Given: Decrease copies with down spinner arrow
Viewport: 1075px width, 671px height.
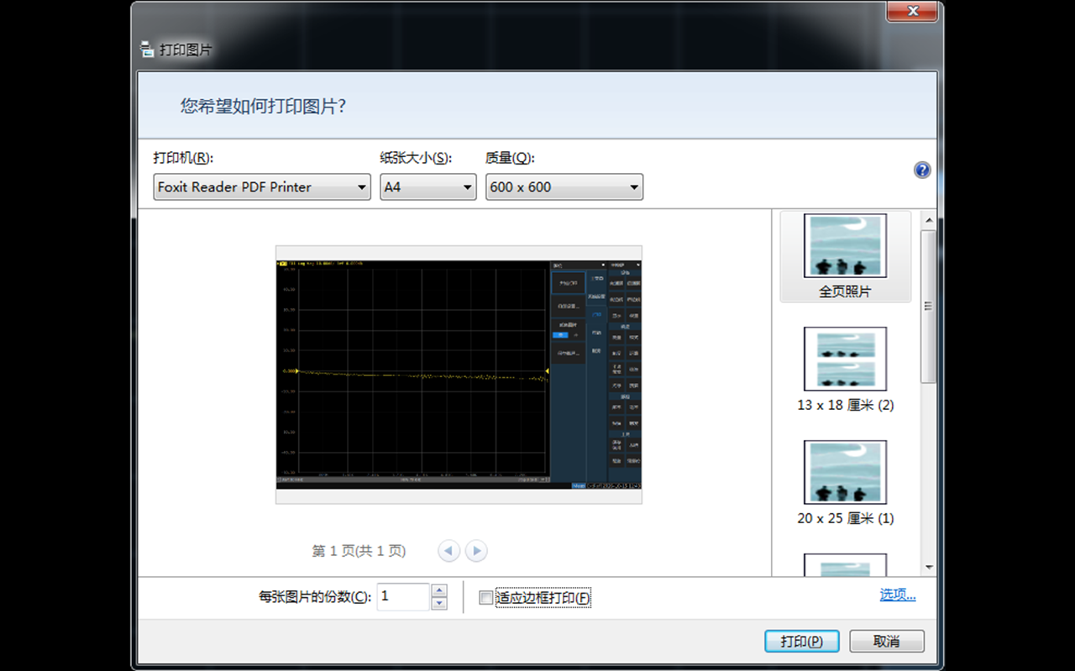Looking at the screenshot, I should pyautogui.click(x=439, y=603).
